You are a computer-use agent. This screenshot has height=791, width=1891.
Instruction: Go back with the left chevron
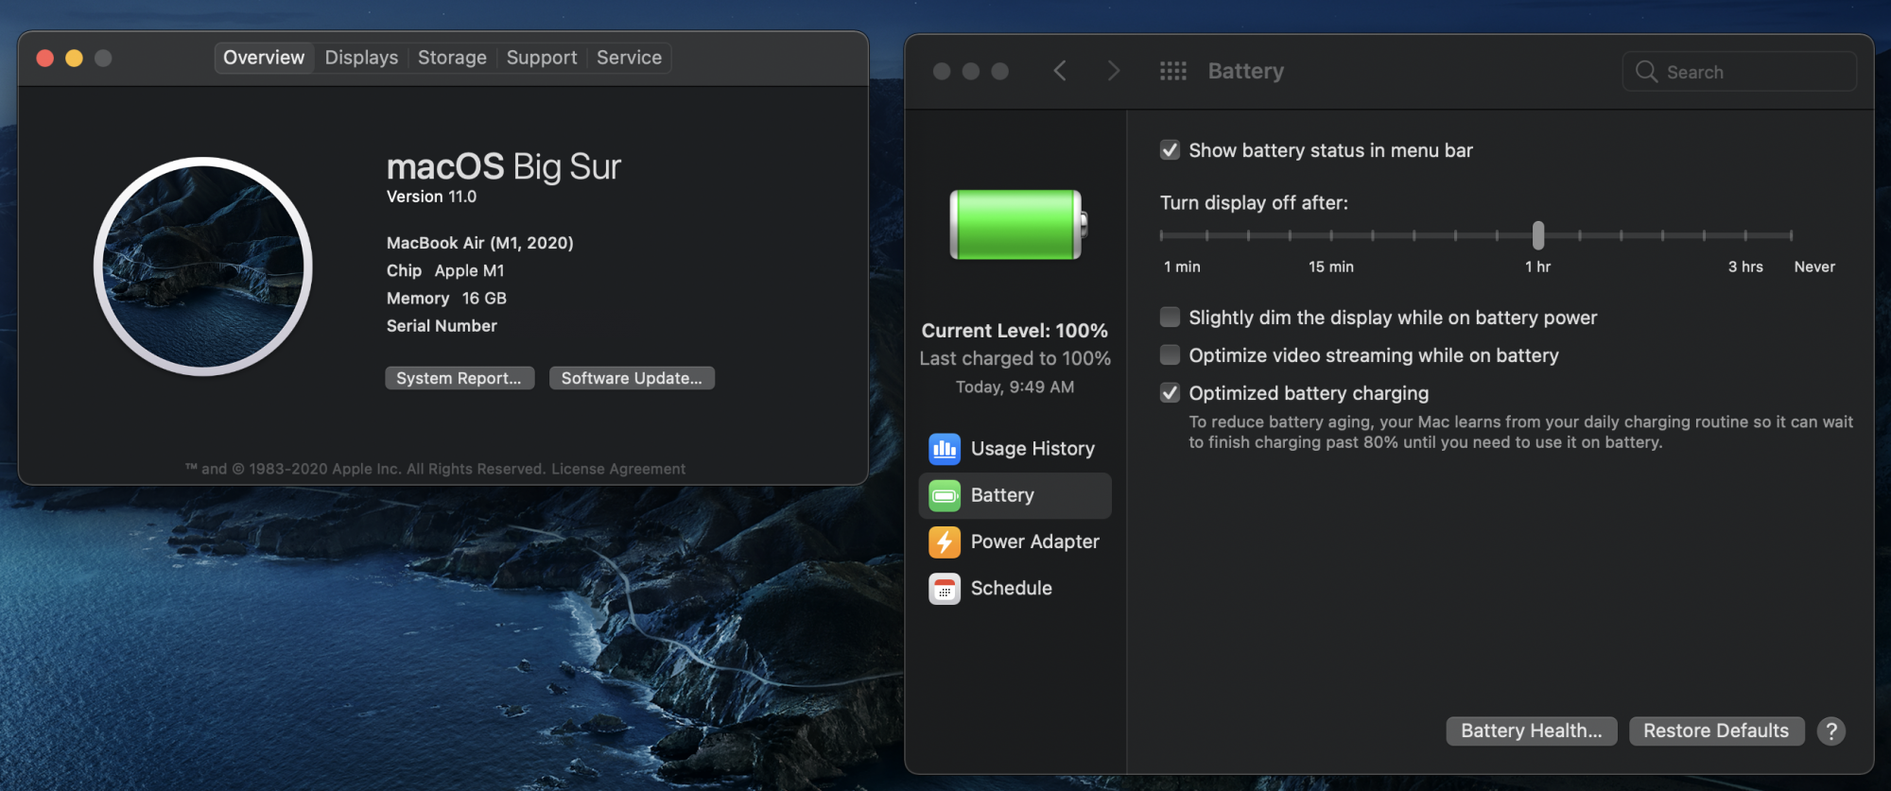tap(1060, 71)
